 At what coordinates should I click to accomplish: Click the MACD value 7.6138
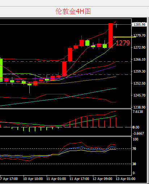(x=138, y=112)
